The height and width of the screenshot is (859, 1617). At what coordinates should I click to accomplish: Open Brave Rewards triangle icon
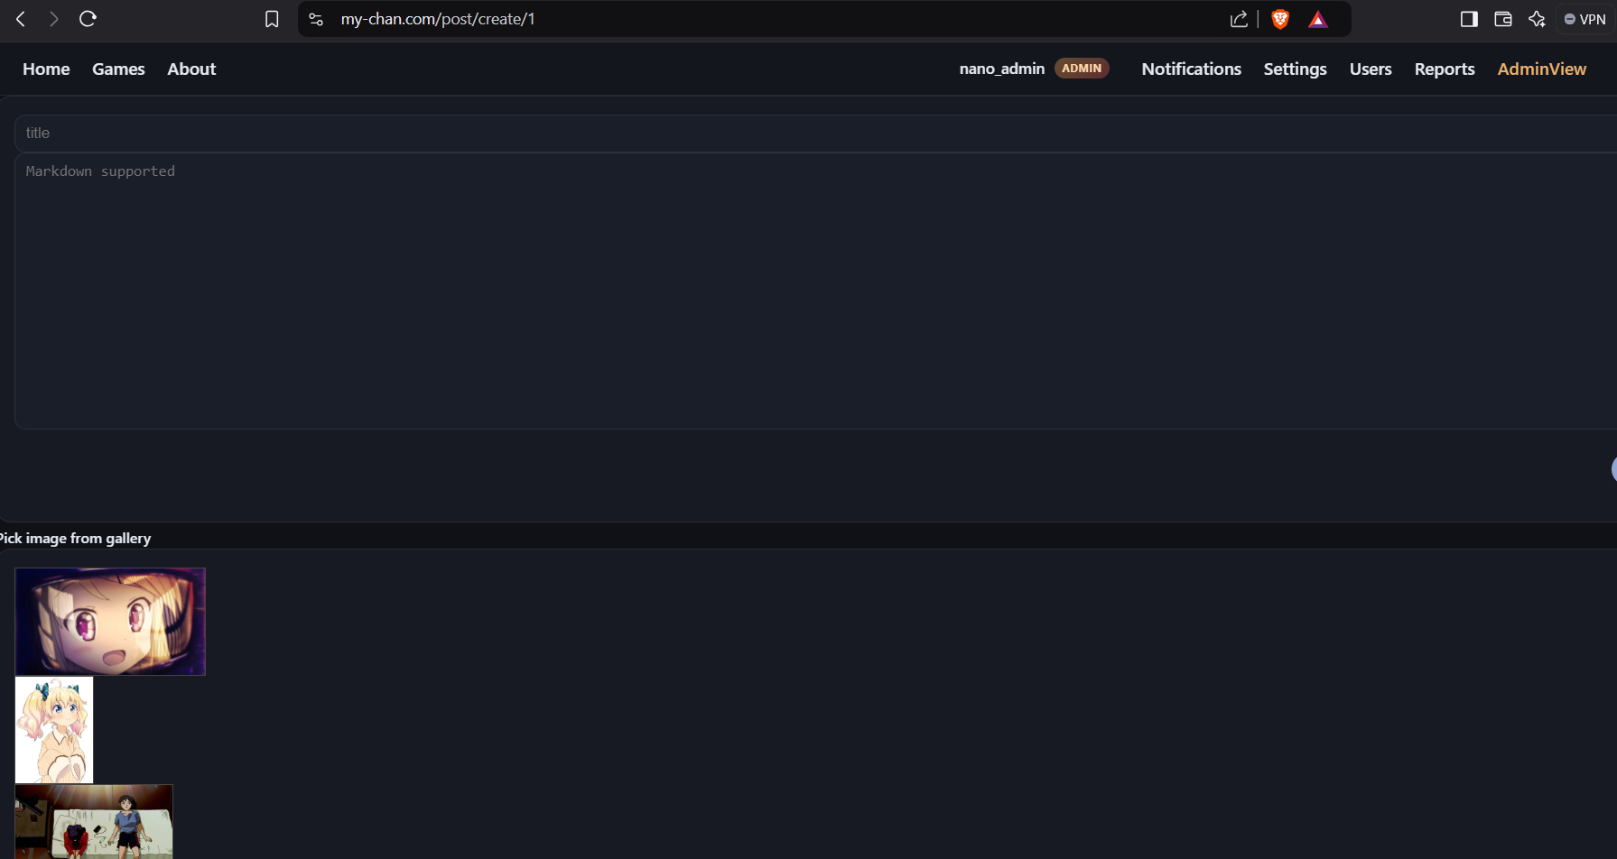(x=1318, y=19)
